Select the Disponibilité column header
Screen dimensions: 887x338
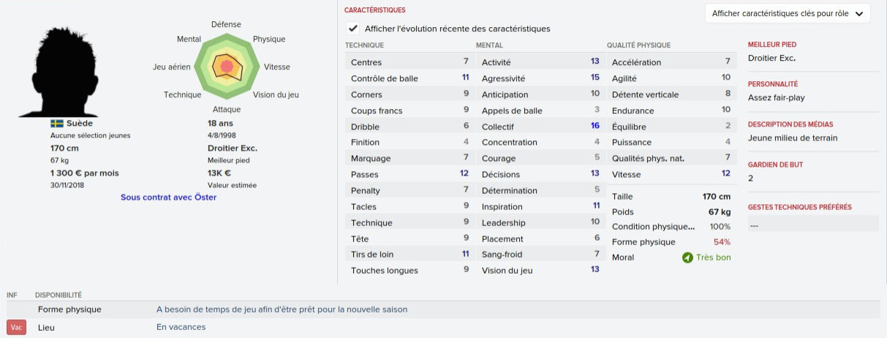tap(58, 295)
